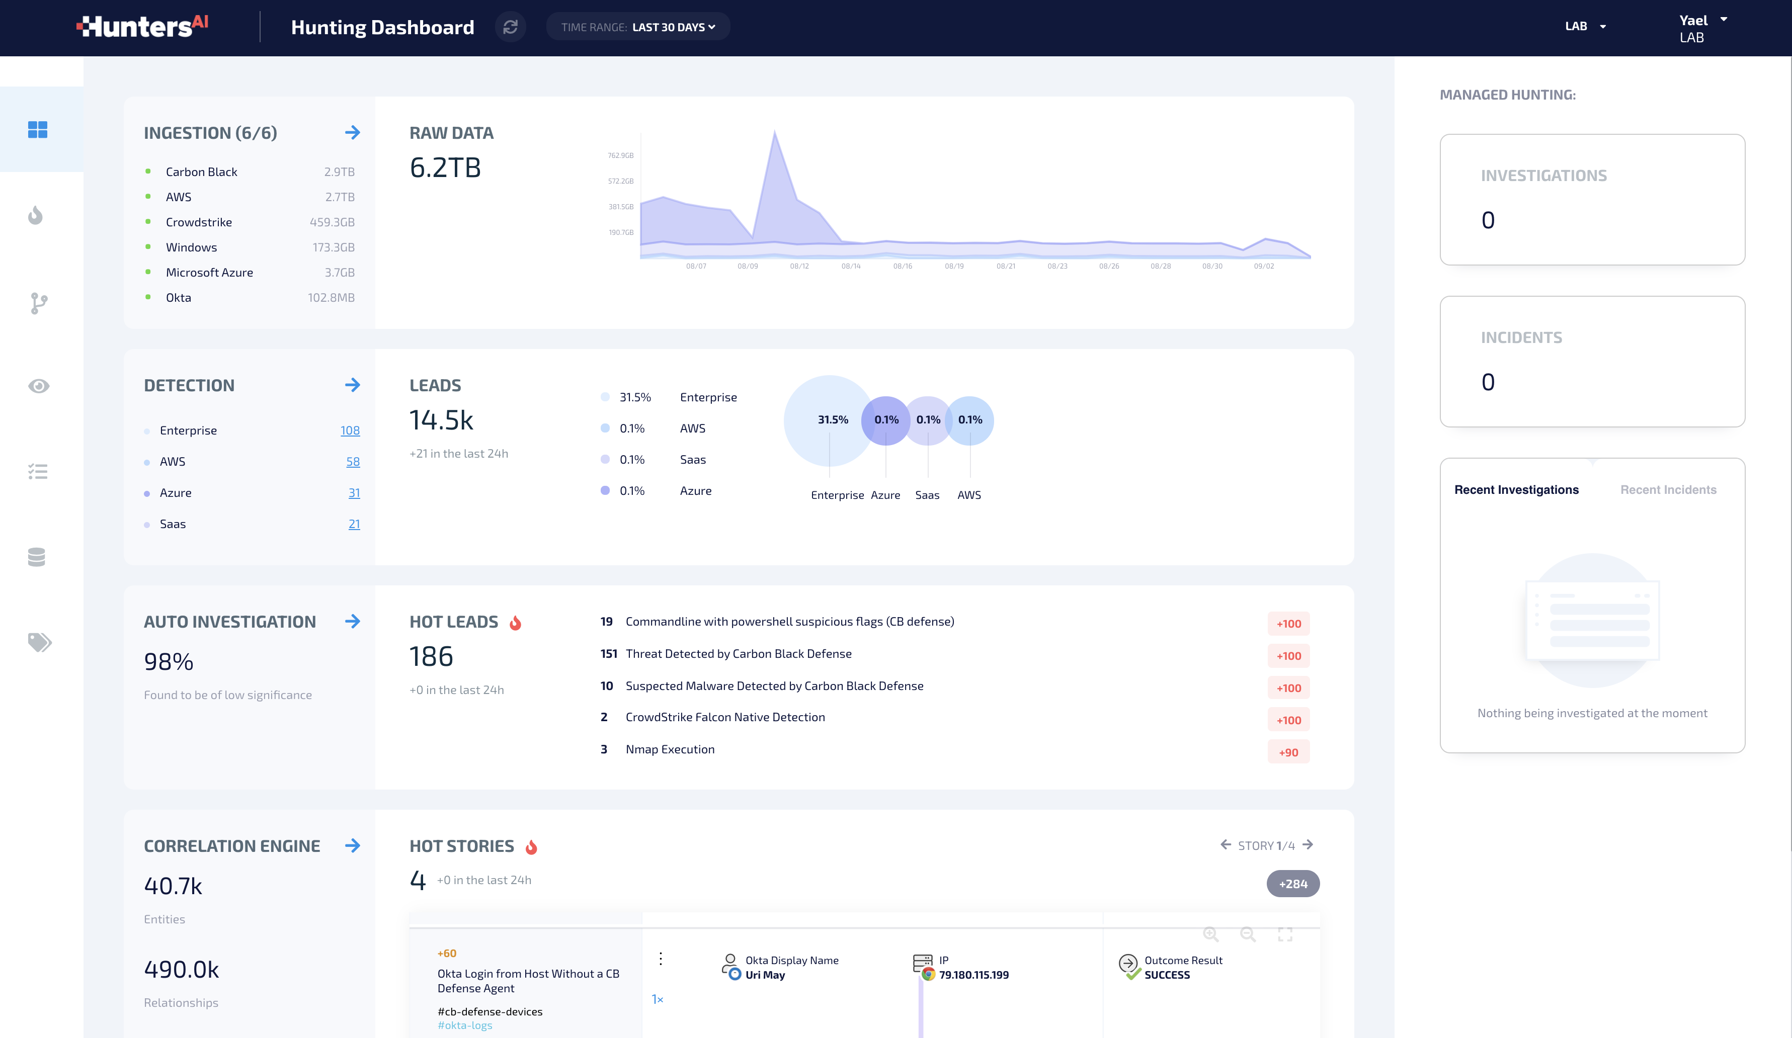Viewport: 1792px width, 1038px height.
Task: Click the Ingestion section arrow
Action: coord(352,132)
